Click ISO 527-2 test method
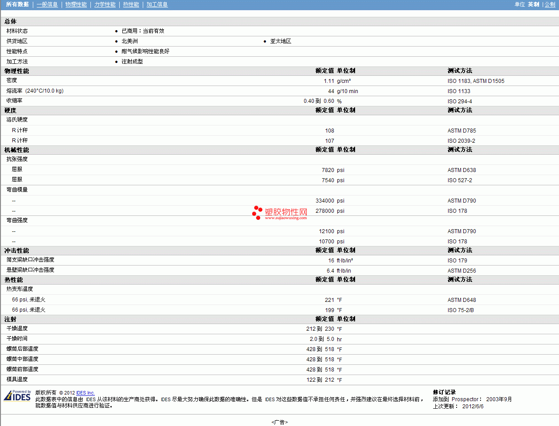Screen dimensions: 559x426 (x=460, y=180)
